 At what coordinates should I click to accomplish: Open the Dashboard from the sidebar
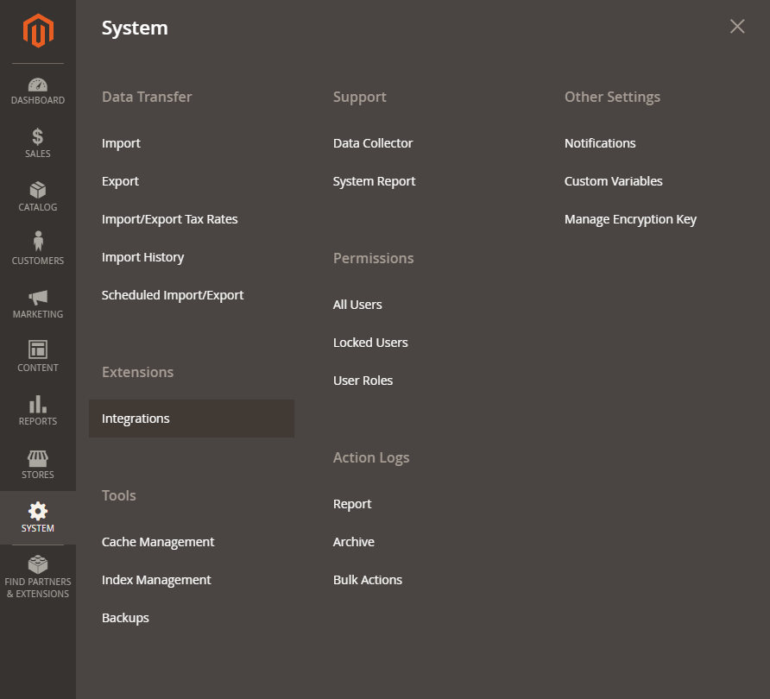click(37, 91)
